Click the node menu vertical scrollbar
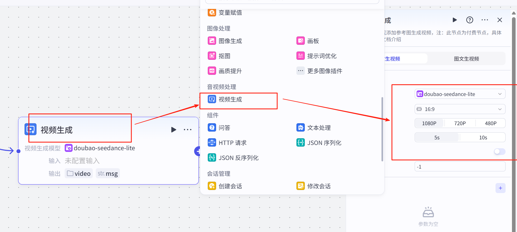 click(382, 129)
